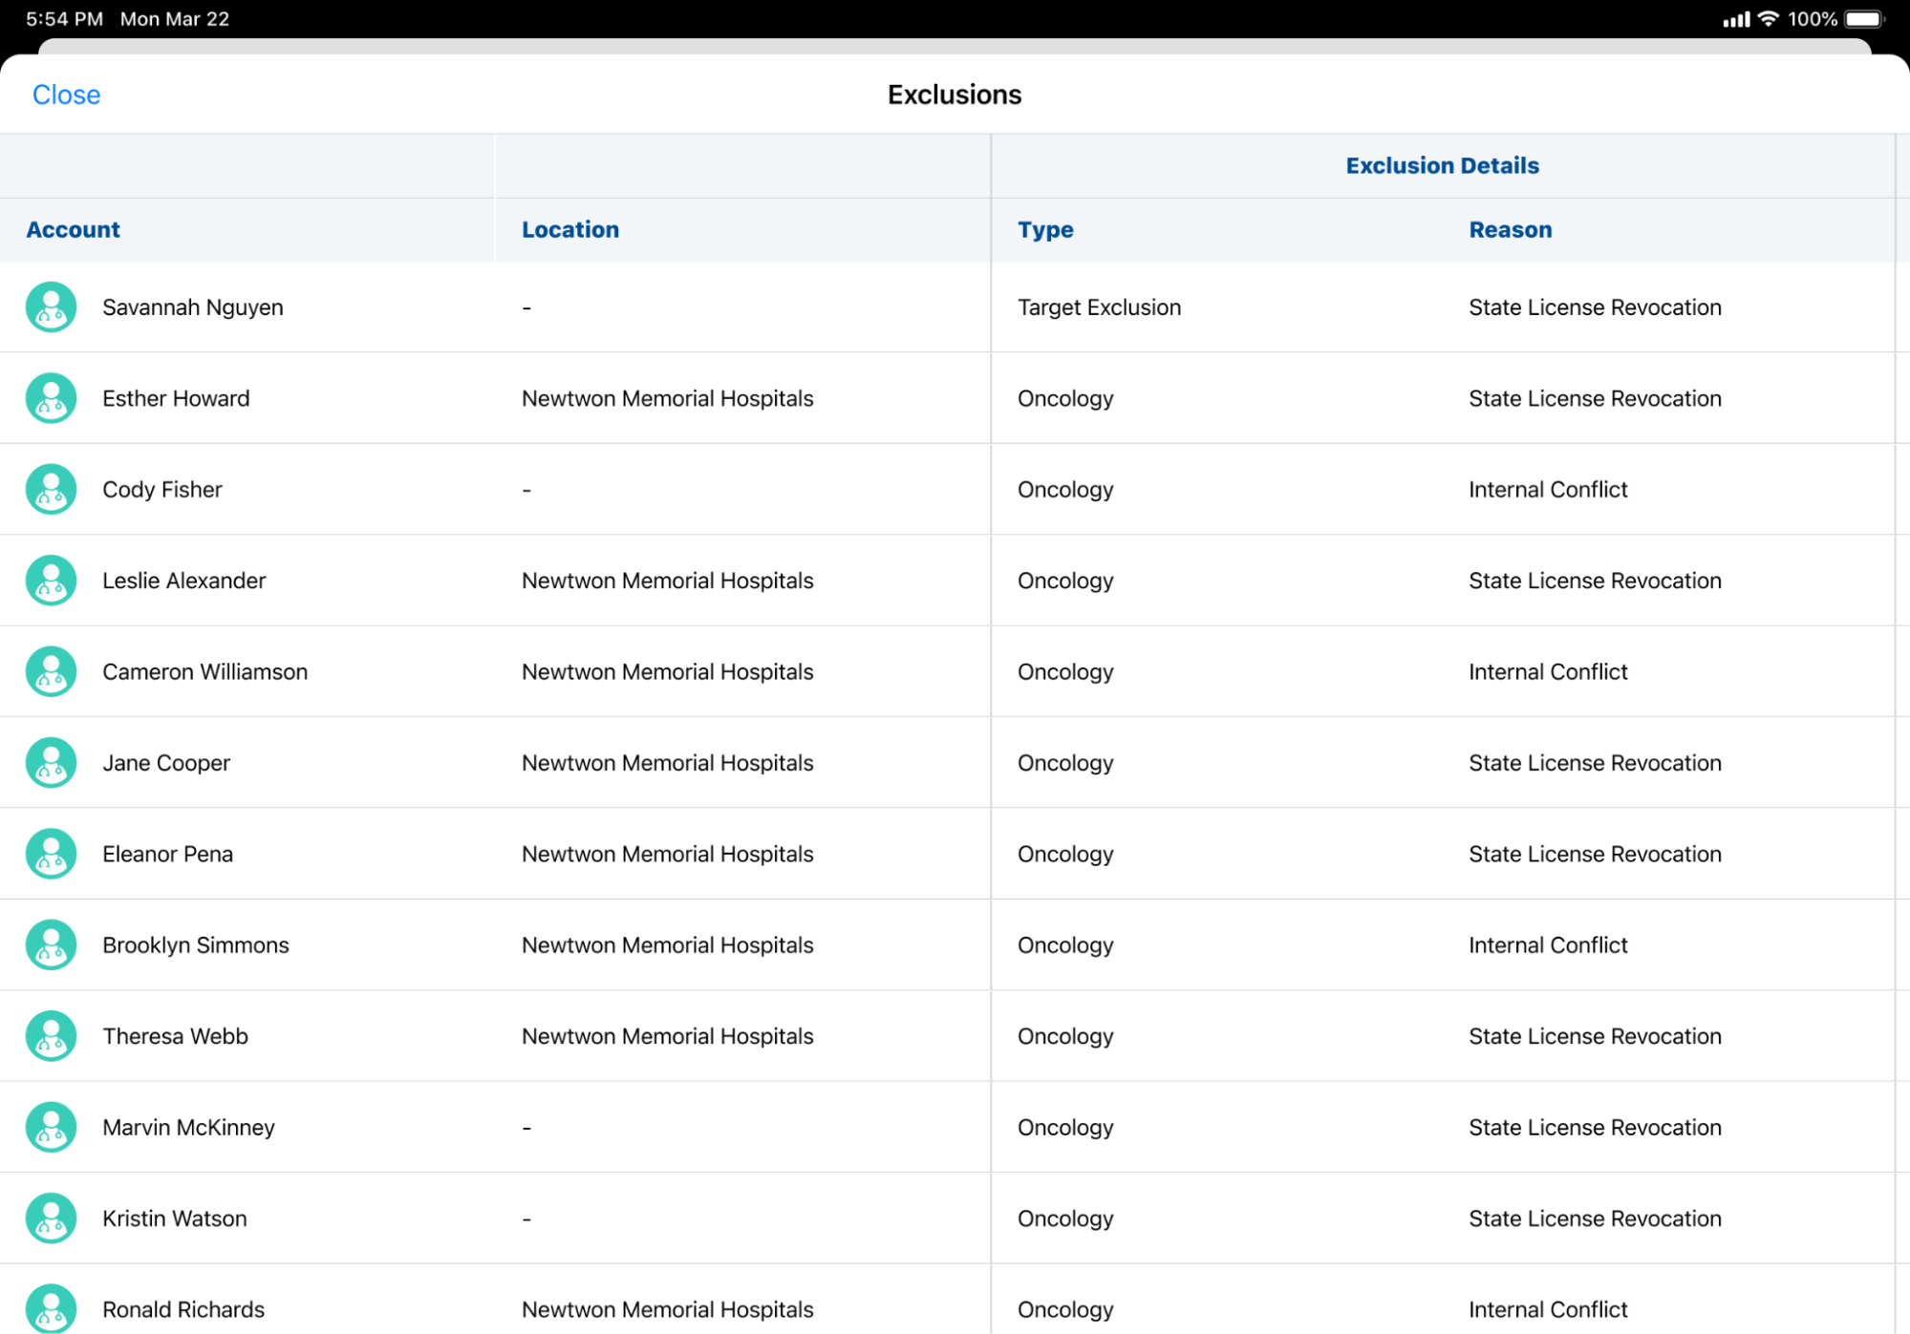This screenshot has width=1910, height=1334.
Task: Click Marvin McKinney's avatar icon
Action: click(x=51, y=1127)
